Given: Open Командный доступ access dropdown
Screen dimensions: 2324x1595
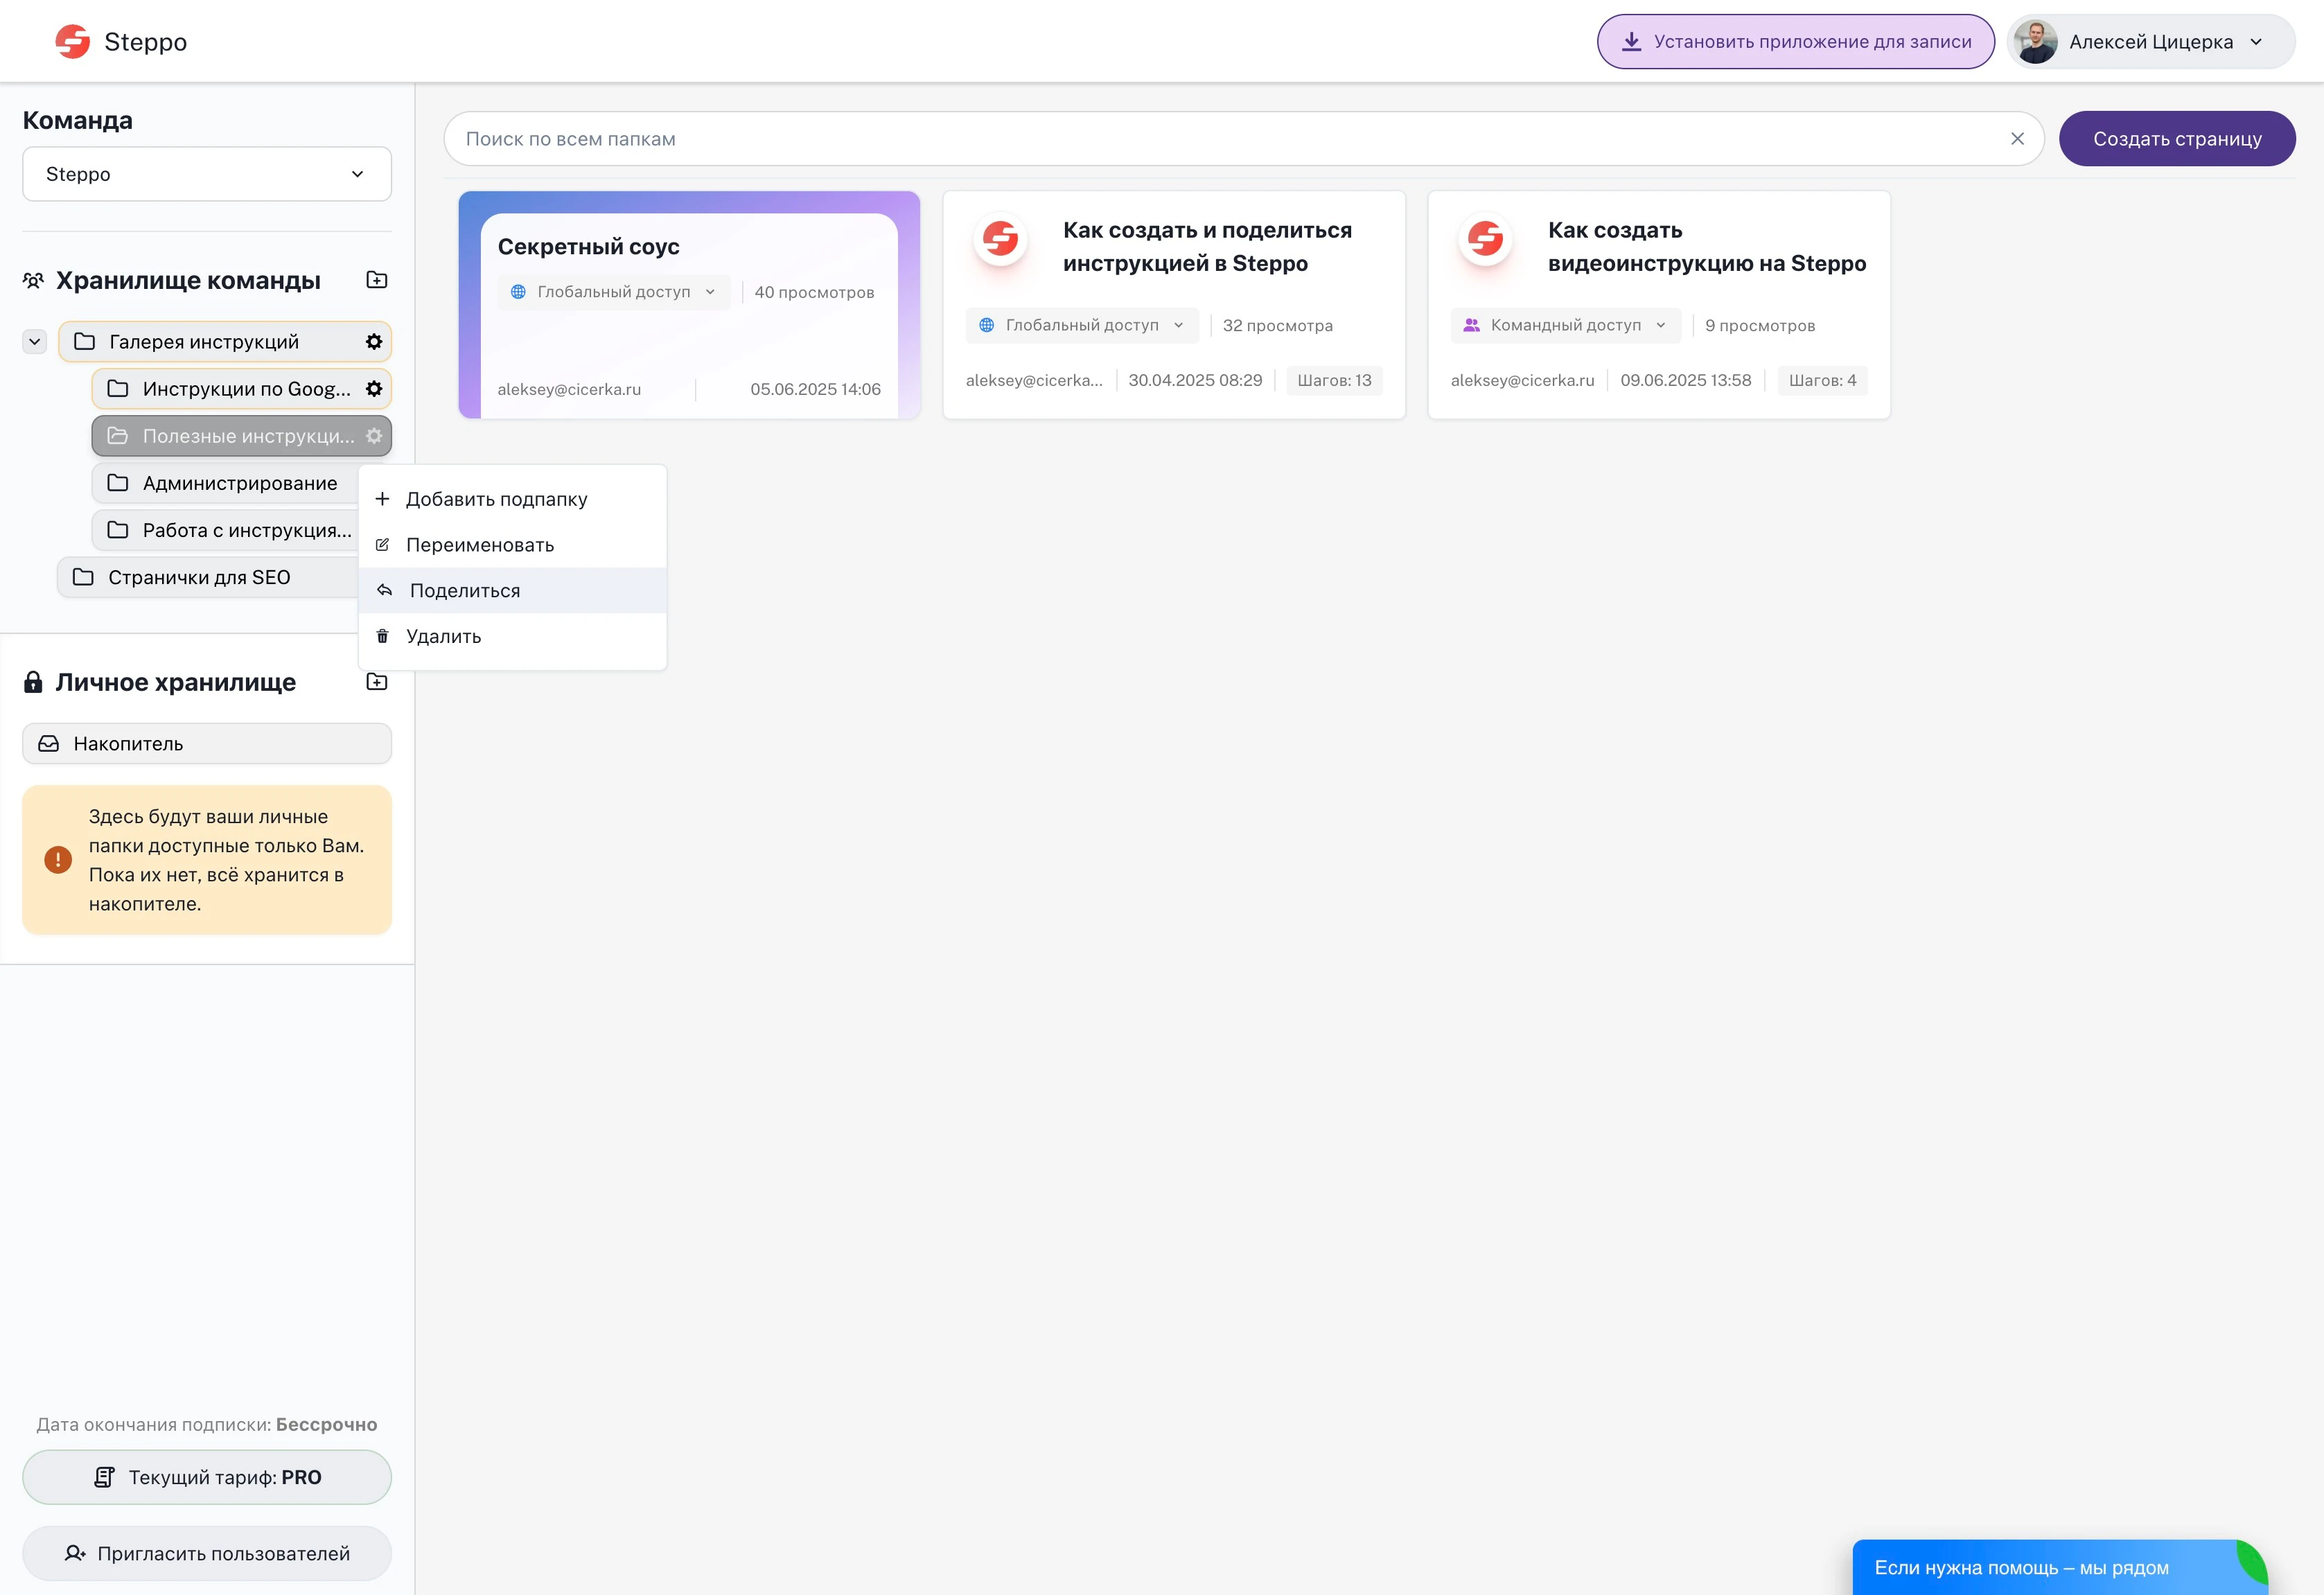Looking at the screenshot, I should pos(1565,325).
